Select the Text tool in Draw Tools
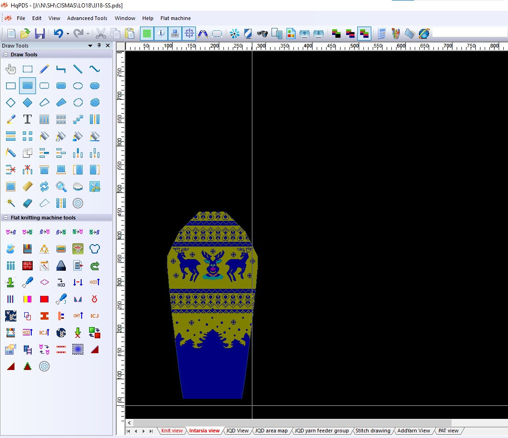Image resolution: width=508 pixels, height=438 pixels. (28, 119)
